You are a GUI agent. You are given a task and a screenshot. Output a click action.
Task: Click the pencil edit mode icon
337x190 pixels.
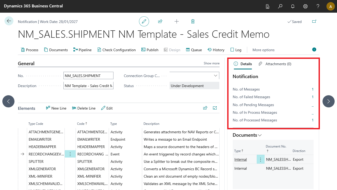coord(144,21)
